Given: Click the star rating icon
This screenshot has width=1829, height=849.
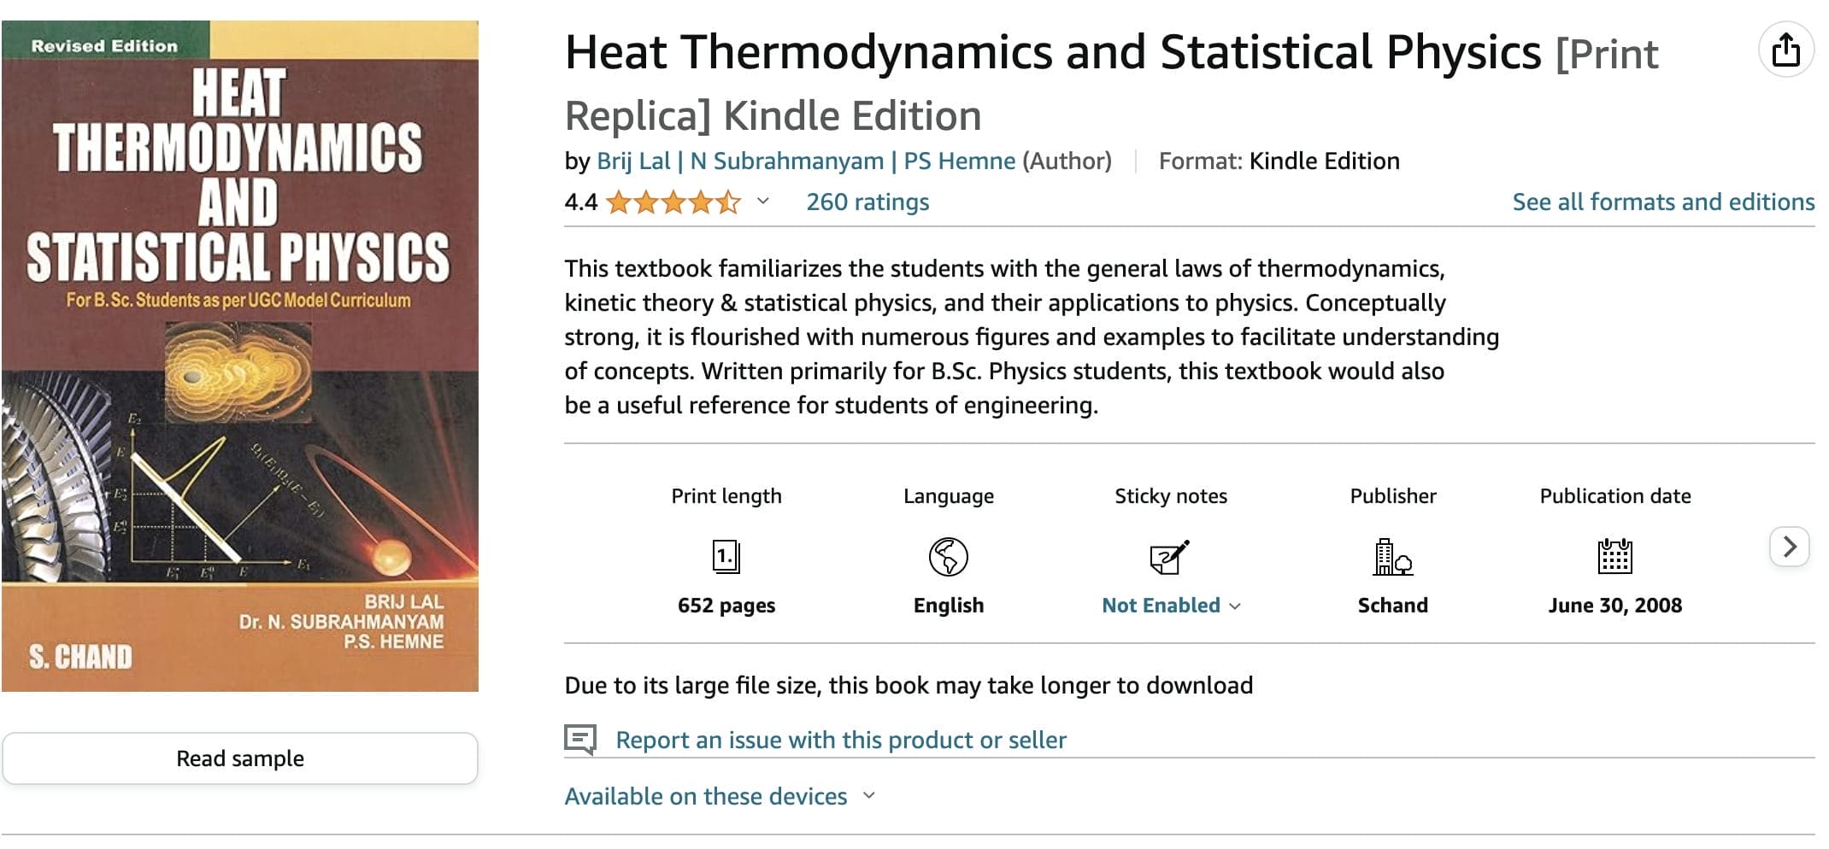Looking at the screenshot, I should pyautogui.click(x=671, y=202).
